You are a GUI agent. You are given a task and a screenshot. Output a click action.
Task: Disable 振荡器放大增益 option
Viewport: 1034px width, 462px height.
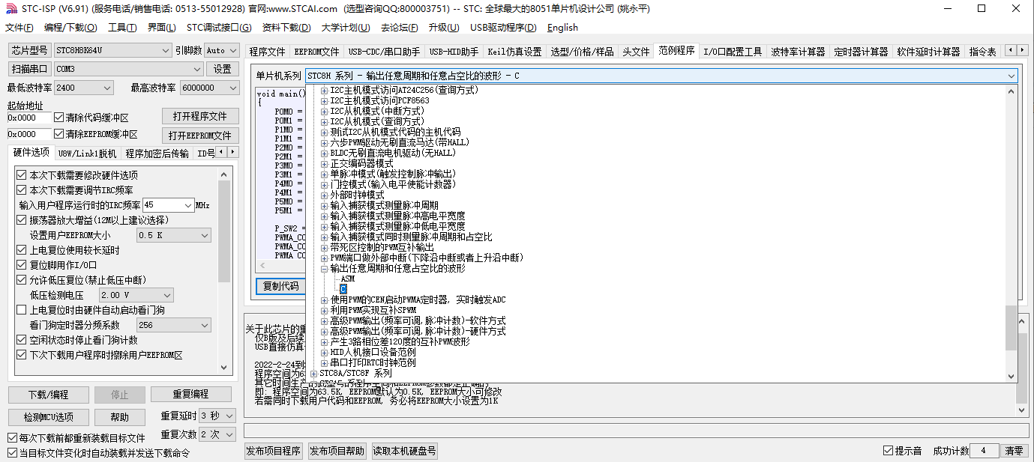[21, 220]
